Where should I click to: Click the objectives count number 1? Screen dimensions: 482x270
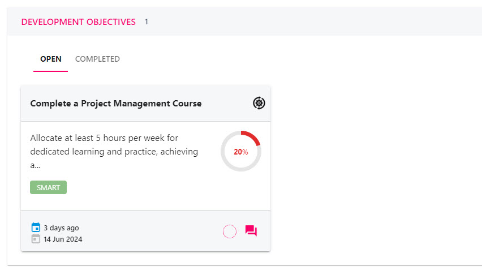point(147,22)
